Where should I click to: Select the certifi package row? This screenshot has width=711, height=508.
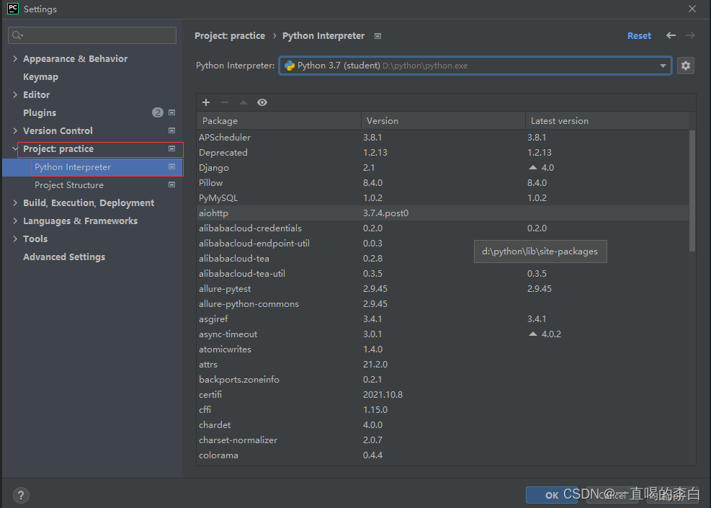442,394
